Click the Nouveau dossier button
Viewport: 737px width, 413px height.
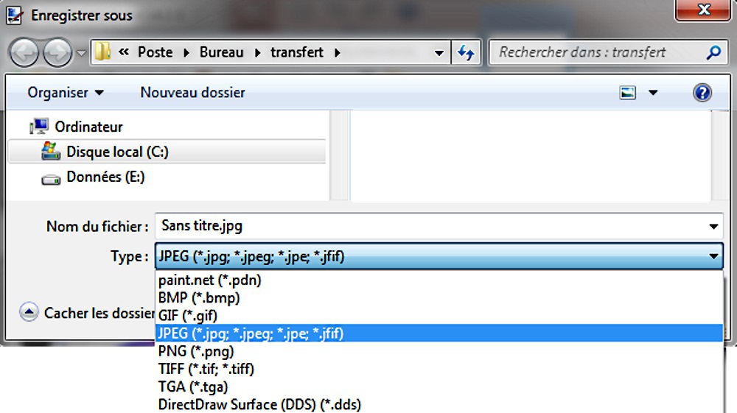coord(192,93)
